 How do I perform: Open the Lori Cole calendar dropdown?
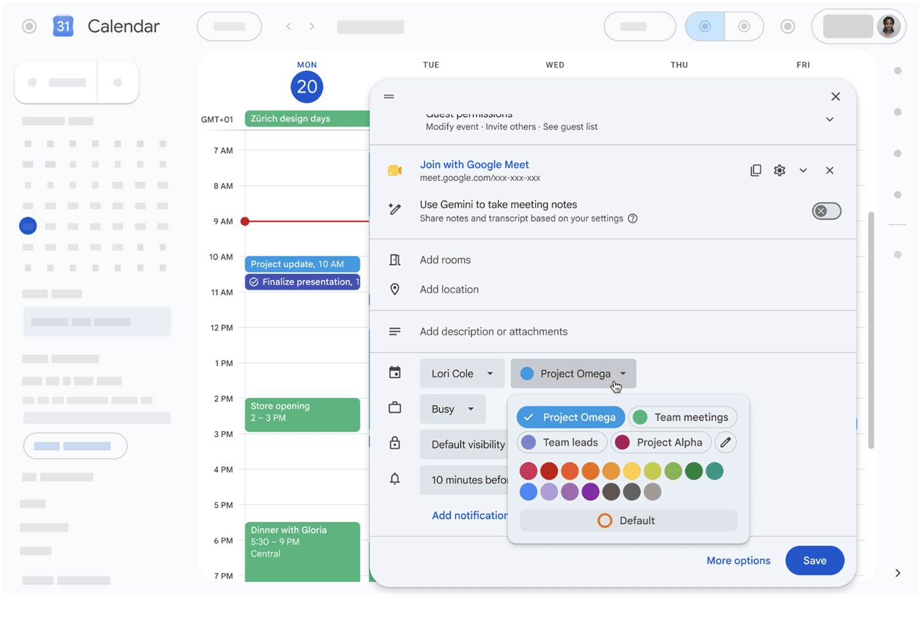[x=462, y=374]
